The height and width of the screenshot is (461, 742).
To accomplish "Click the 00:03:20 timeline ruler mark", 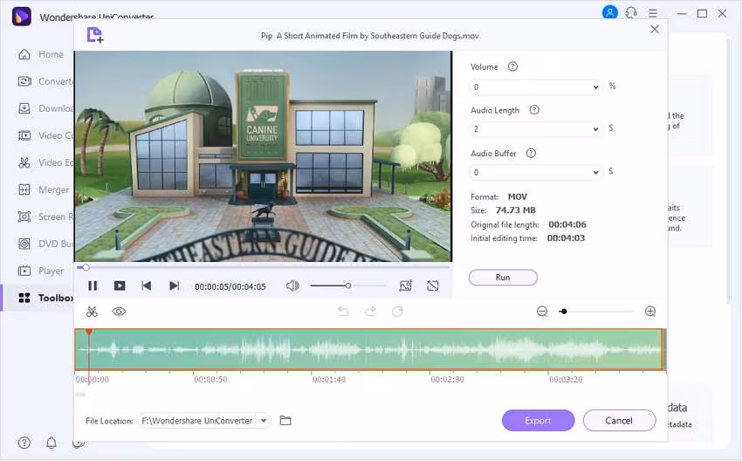I will click(x=566, y=380).
